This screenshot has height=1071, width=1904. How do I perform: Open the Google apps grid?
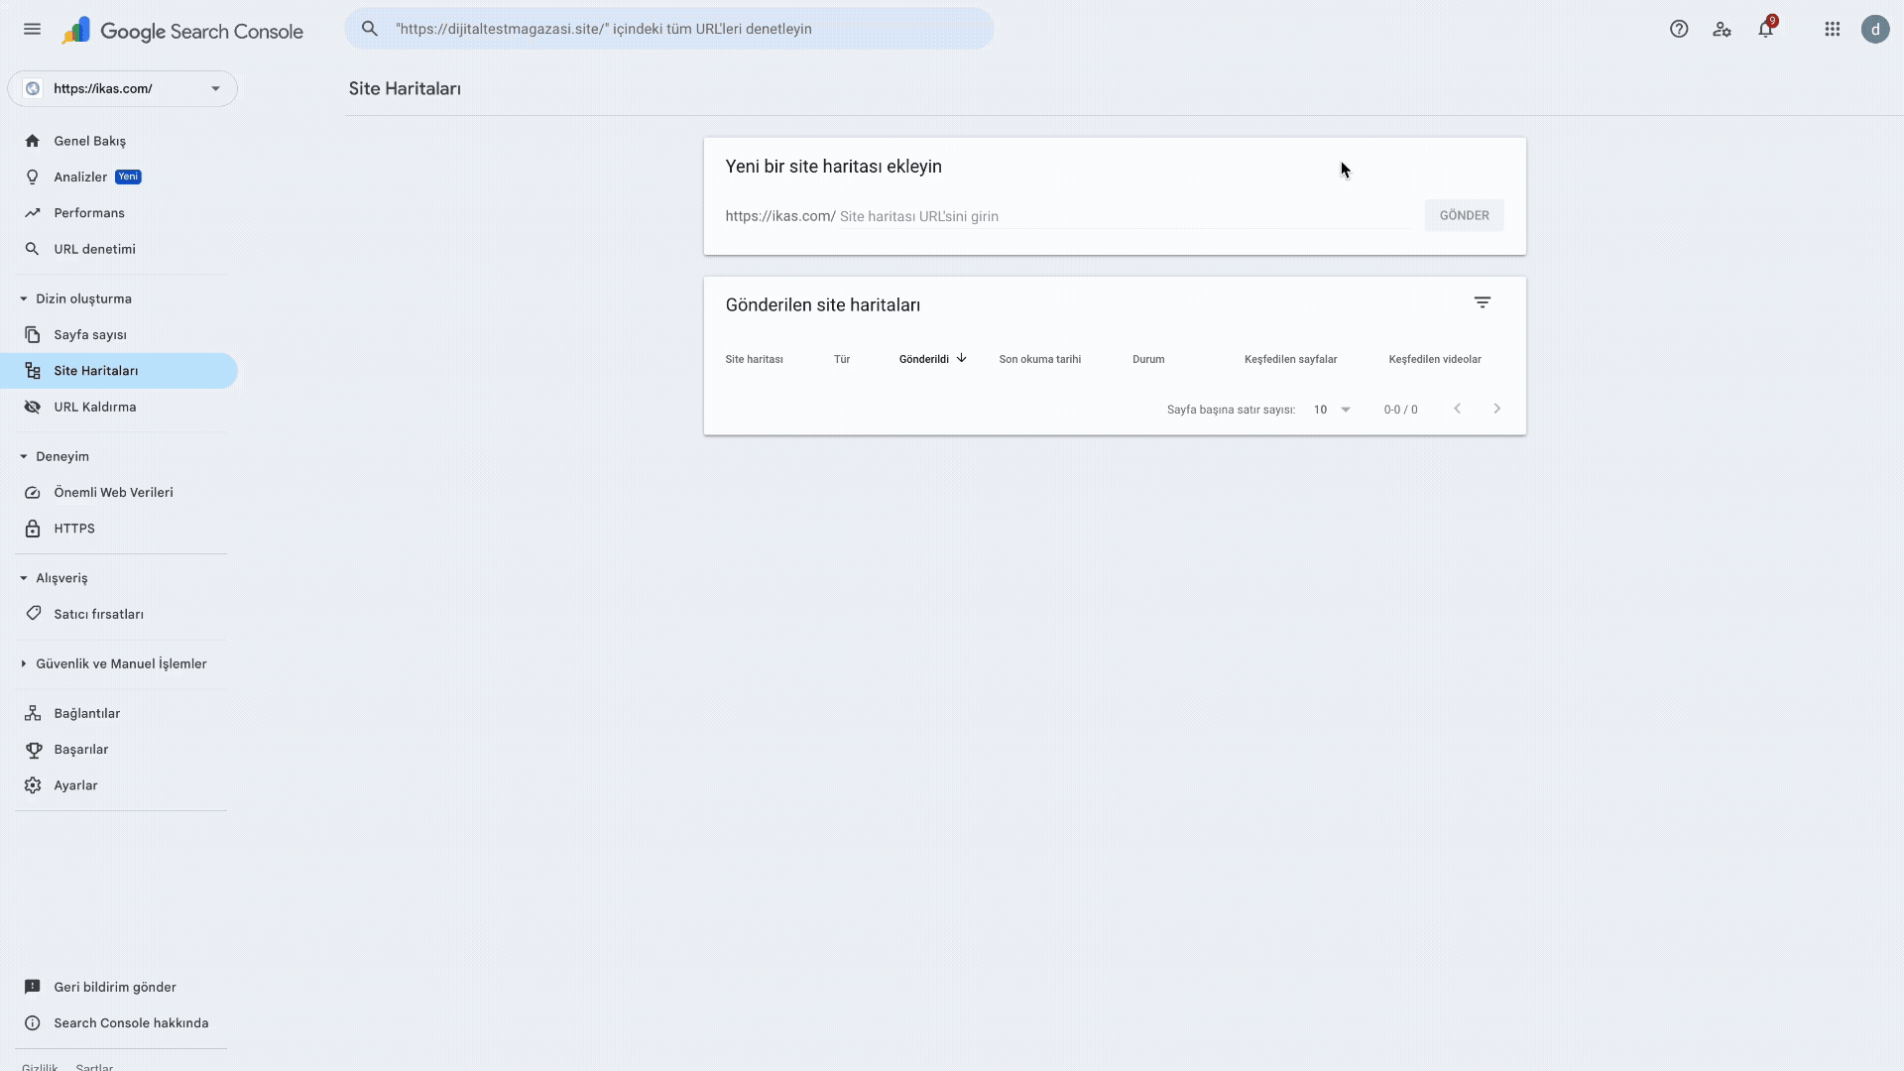(x=1833, y=30)
